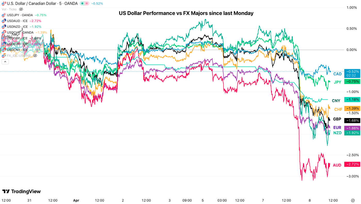361x204 pixels.
Task: Click the TradingView logo
Action: tap(22, 191)
